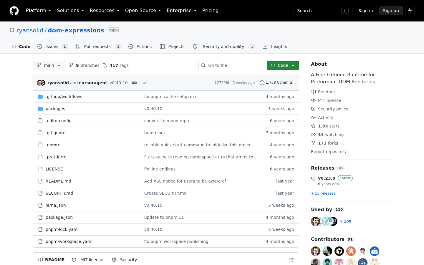Viewport: 424px width, 265px height.
Task: Open the 1,738 Commits history
Action: (x=276, y=83)
